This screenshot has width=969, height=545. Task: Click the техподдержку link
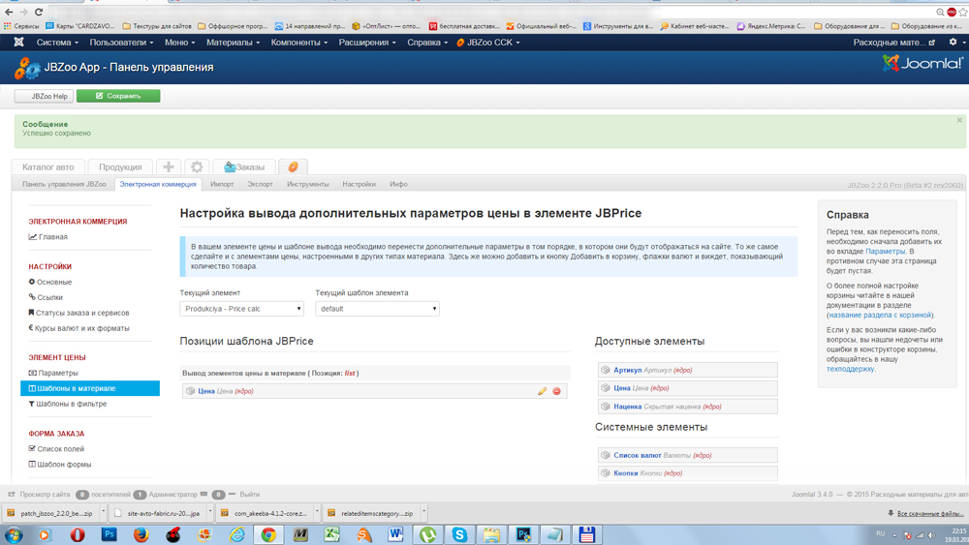[x=850, y=369]
